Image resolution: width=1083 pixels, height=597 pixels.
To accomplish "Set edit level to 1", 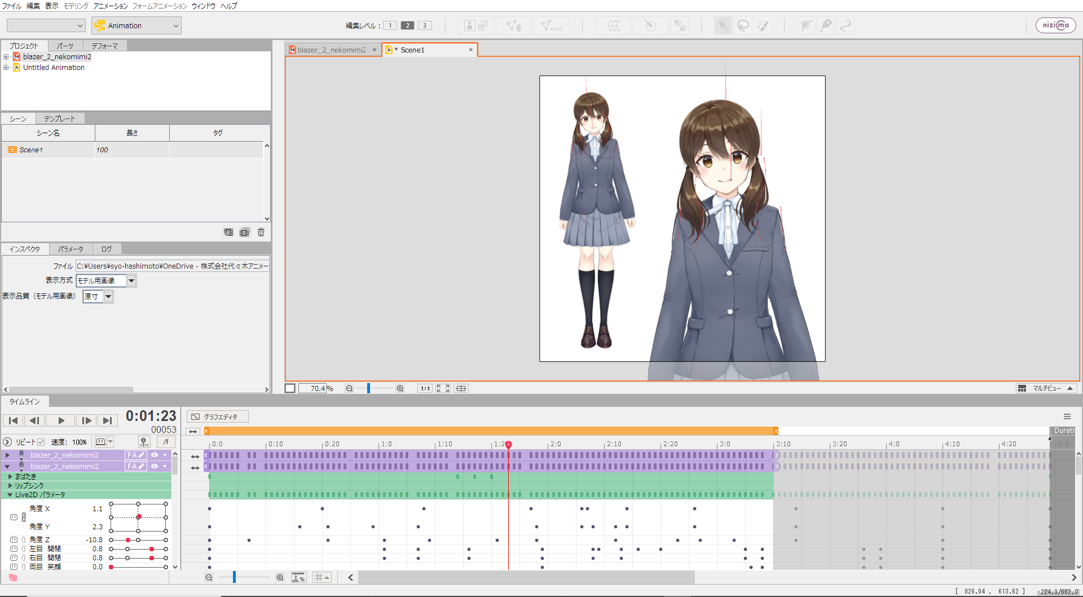I will [390, 25].
